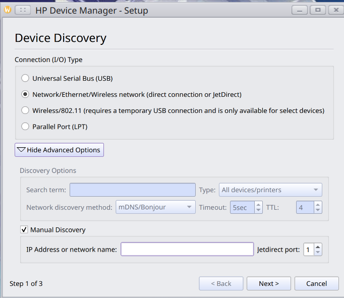The height and width of the screenshot is (298, 344).
Task: Click the Device Discovery heading
Action: pyautogui.click(x=61, y=38)
